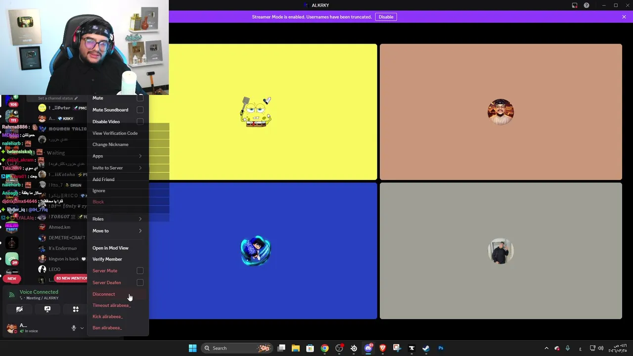This screenshot has height=356, width=633.
Task: Expand Move to submenu
Action: click(118, 231)
